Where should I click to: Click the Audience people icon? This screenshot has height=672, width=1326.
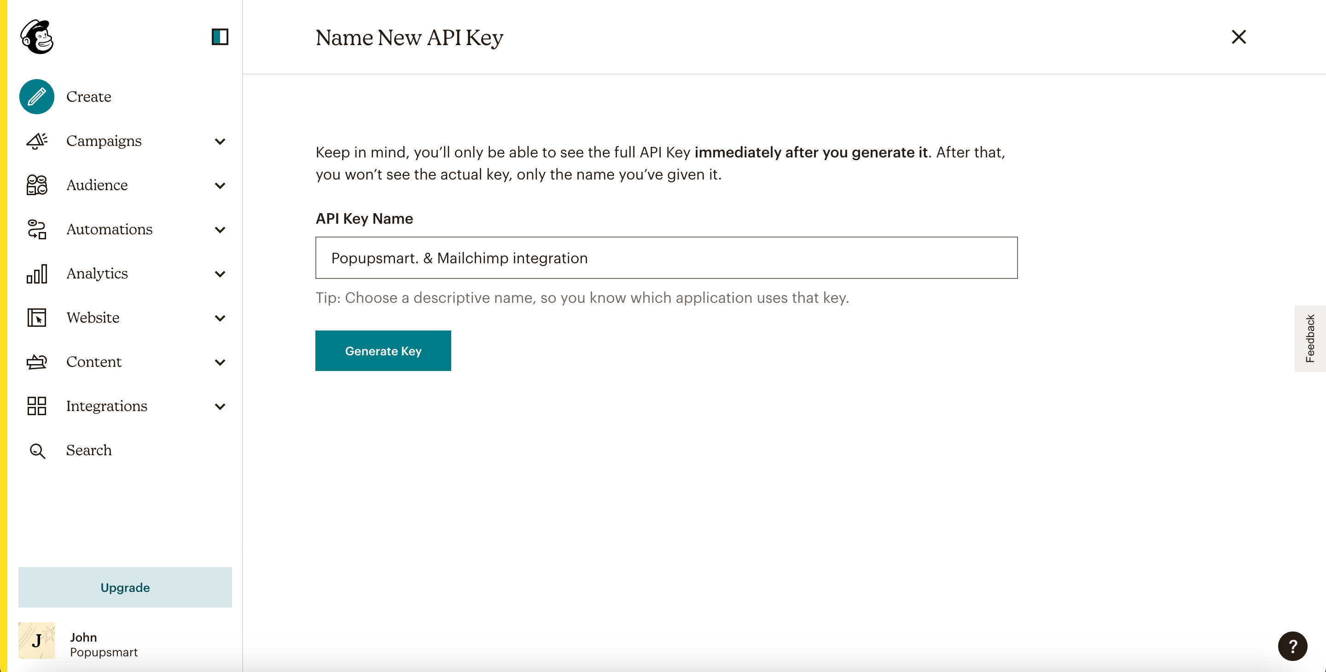click(36, 184)
